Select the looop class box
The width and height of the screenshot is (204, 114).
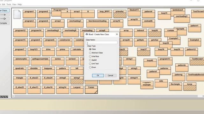(x=190, y=86)
